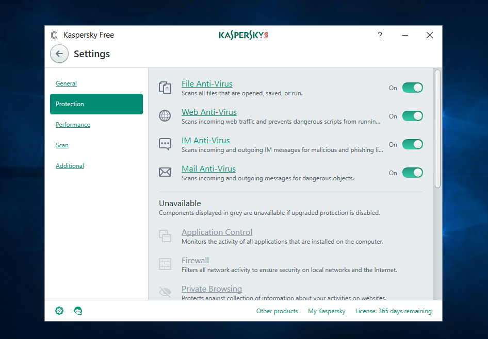Go to the Scan settings section
This screenshot has width=488, height=339.
point(62,145)
